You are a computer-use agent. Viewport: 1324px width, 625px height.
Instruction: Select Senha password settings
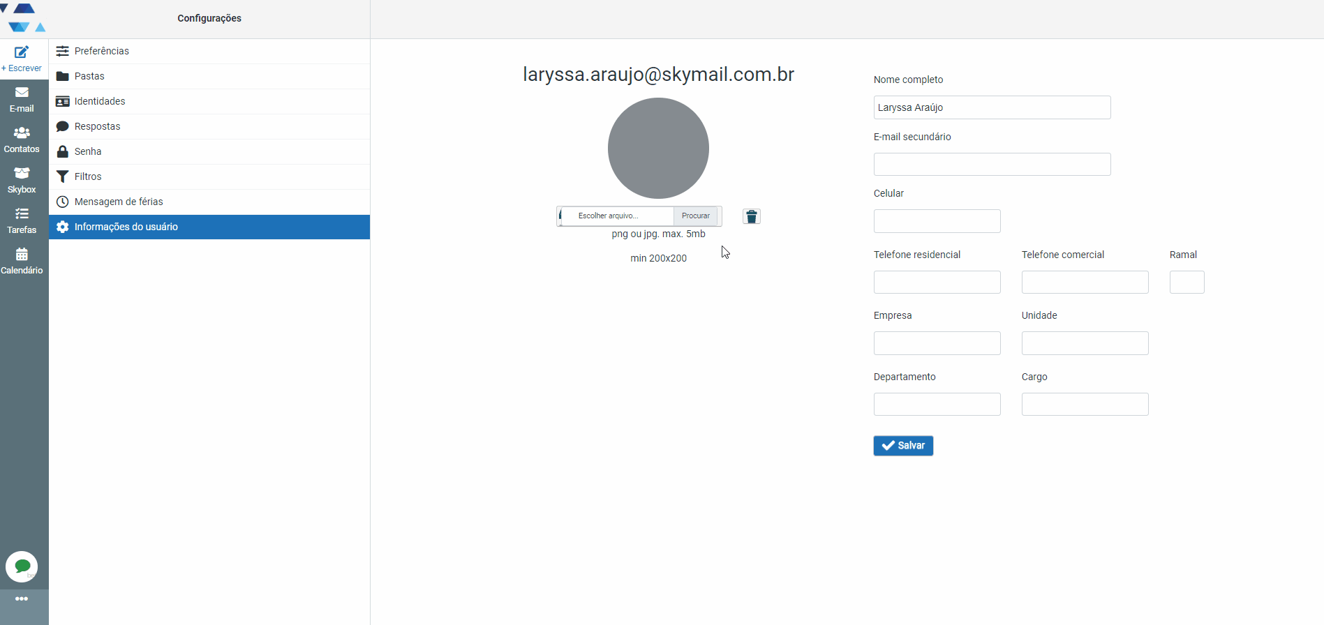209,151
